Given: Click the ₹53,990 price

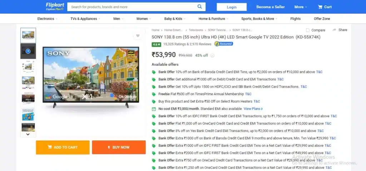Looking at the screenshot, I should pos(164,55).
